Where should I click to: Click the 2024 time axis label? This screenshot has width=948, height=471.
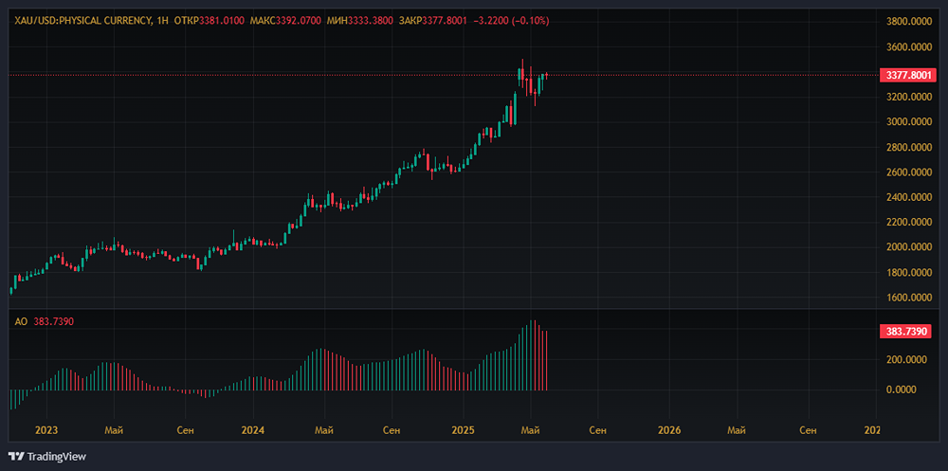pyautogui.click(x=252, y=430)
